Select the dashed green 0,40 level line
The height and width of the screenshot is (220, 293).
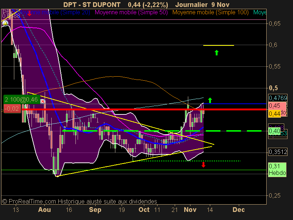tap(162, 131)
